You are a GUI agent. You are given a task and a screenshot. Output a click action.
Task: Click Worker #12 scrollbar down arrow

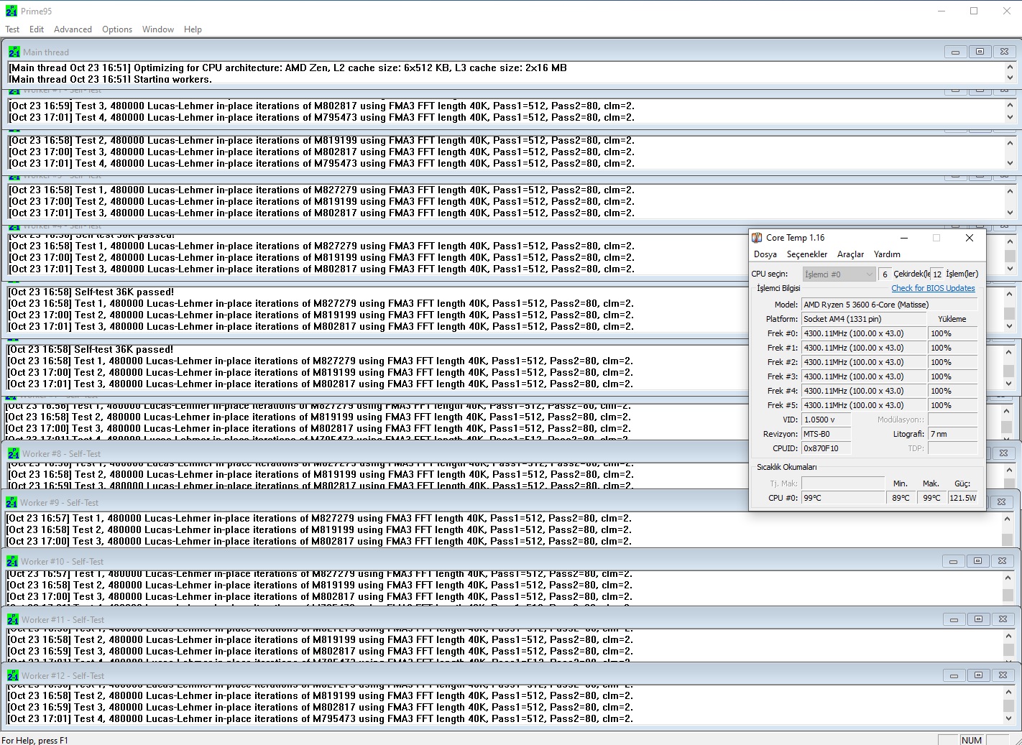coord(1008,718)
